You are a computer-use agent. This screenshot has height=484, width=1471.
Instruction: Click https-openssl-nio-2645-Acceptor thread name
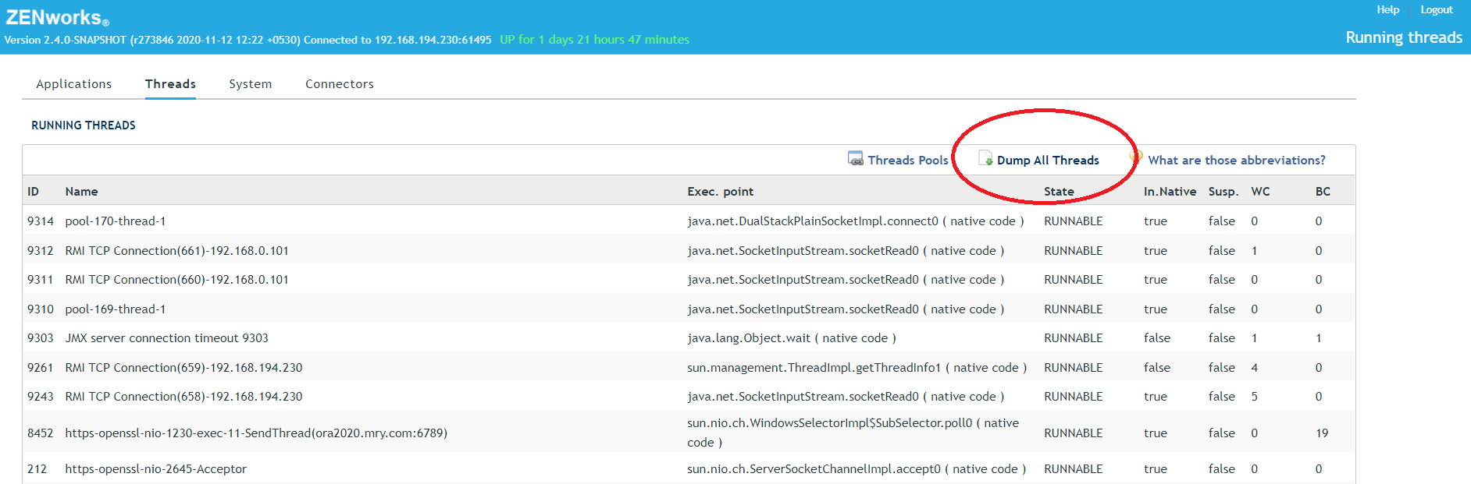155,469
